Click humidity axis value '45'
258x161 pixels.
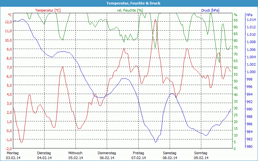point(236,88)
